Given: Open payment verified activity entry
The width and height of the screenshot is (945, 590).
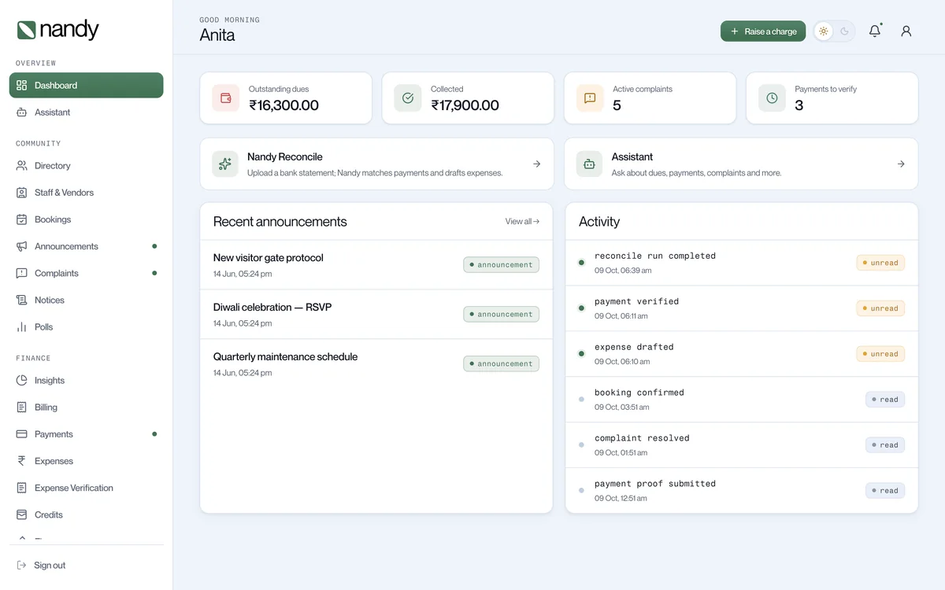Looking at the screenshot, I should (742, 308).
